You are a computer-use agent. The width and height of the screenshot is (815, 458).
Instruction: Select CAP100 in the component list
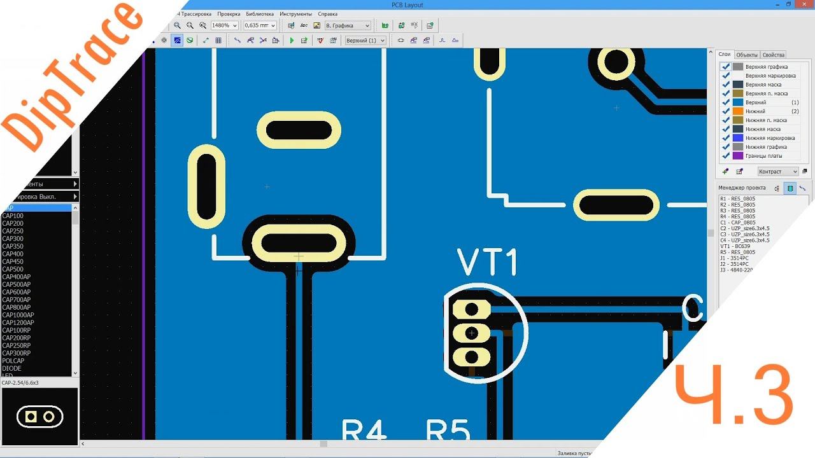[36, 216]
